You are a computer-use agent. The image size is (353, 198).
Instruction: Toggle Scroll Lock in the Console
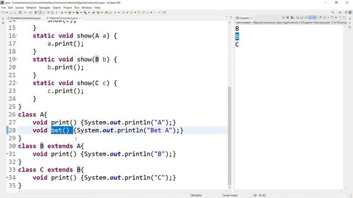[x=302, y=18]
